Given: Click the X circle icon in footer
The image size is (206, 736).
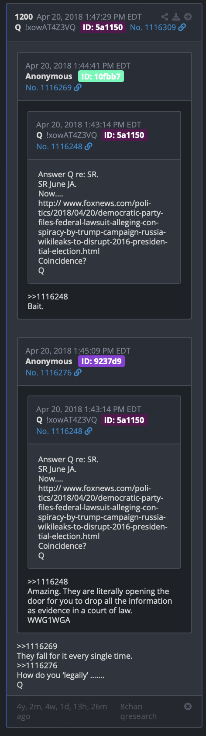Looking at the screenshot, I should click(188, 706).
